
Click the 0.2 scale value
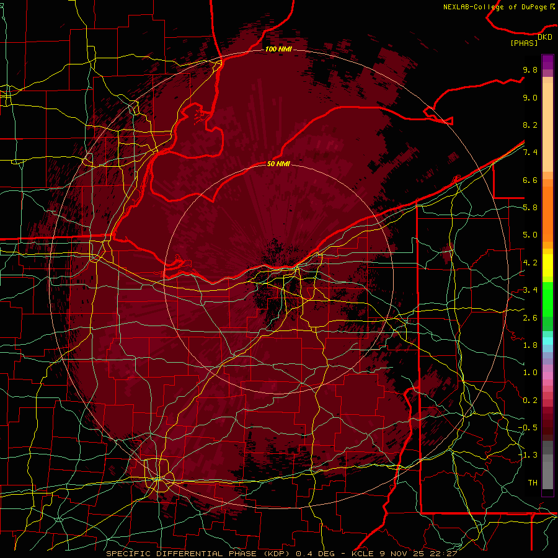click(x=530, y=401)
